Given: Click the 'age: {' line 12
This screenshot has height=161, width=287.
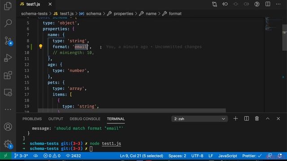Looking at the screenshot, I should pos(55,64).
